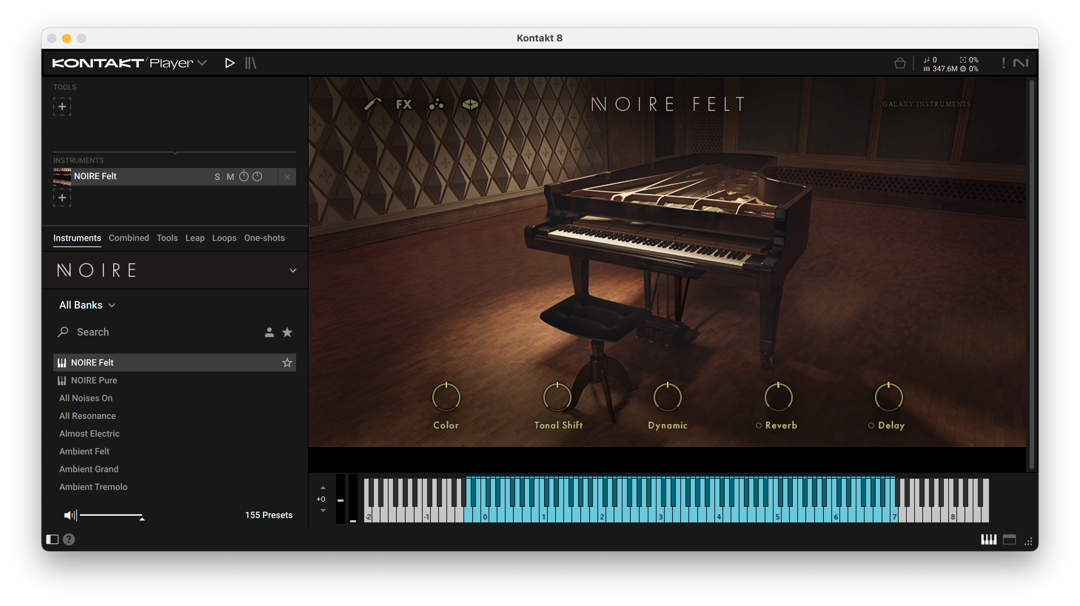Open the NOIRE piano settings (mallet icon)
The height and width of the screenshot is (606, 1080).
(373, 104)
